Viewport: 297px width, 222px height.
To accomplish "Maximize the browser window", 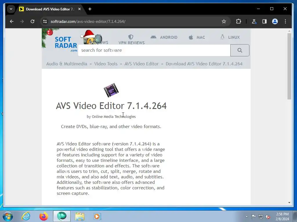I will click(x=271, y=9).
